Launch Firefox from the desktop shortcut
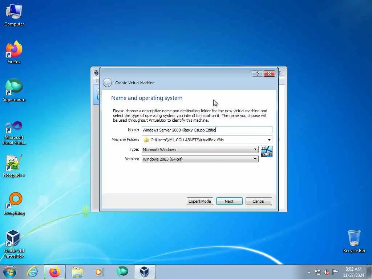372x279 pixels. tap(14, 52)
